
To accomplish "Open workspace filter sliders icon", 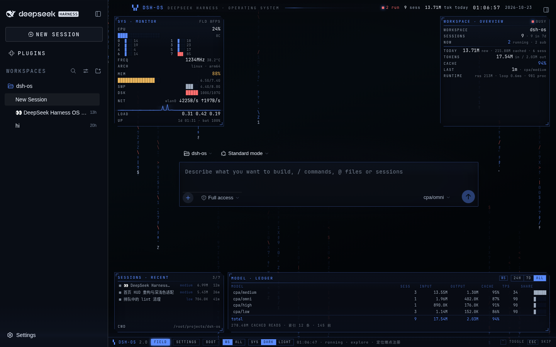I will [x=86, y=71].
